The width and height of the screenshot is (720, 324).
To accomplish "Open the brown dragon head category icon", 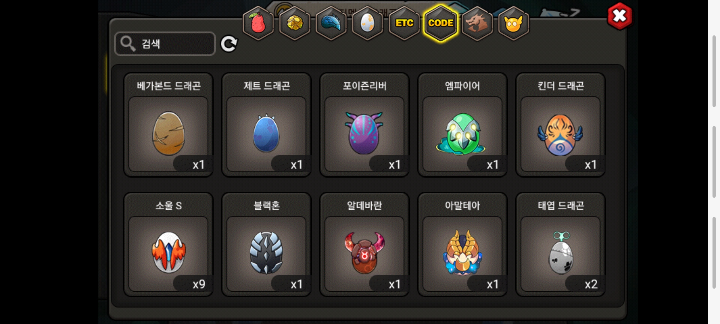I will [477, 23].
